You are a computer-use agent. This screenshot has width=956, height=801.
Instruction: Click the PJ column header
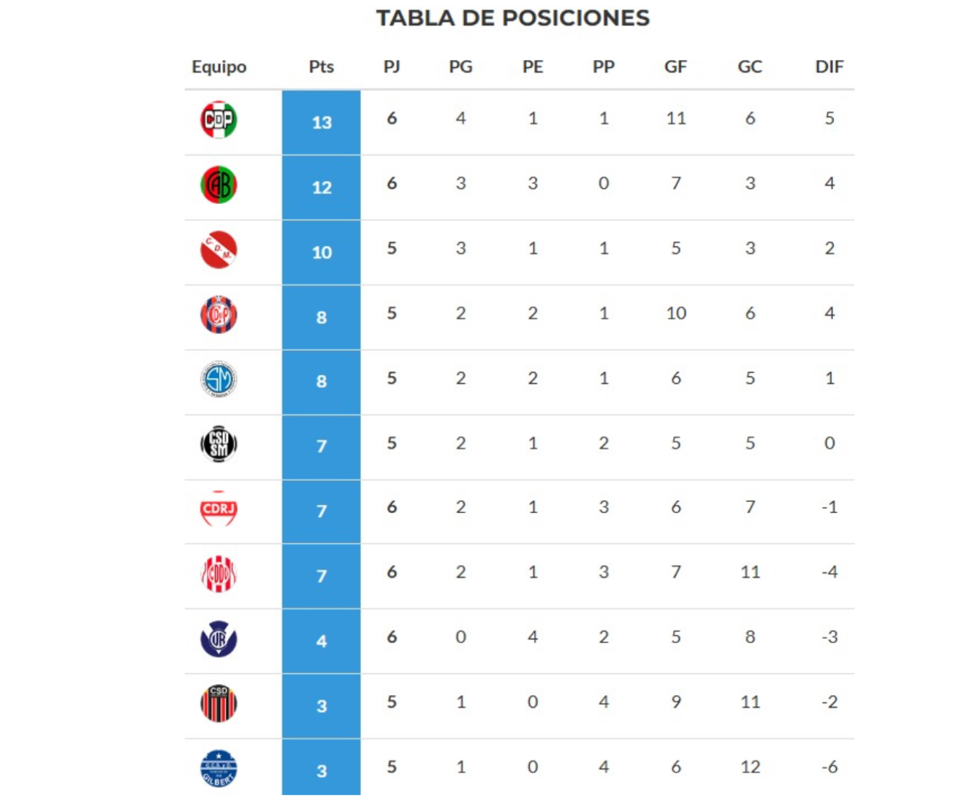pos(392,67)
